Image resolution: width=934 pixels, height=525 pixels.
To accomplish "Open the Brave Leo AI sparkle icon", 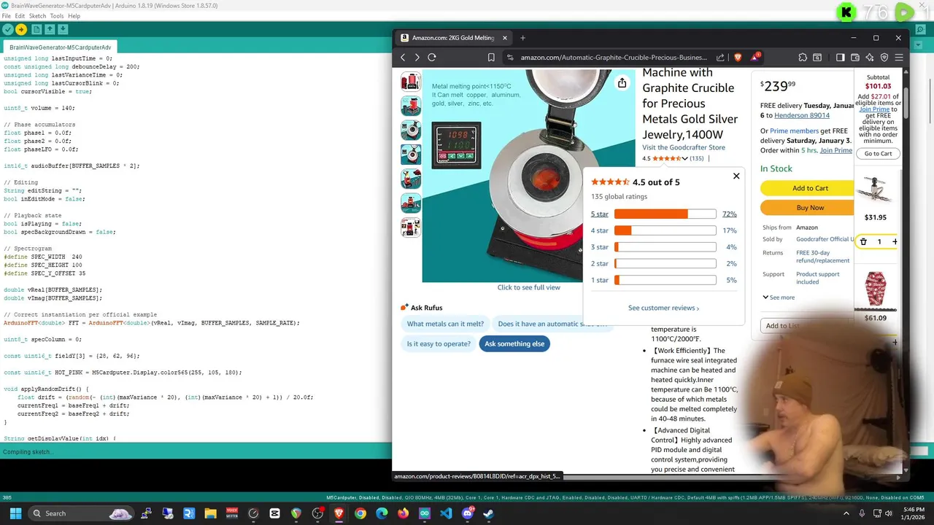I will (870, 58).
